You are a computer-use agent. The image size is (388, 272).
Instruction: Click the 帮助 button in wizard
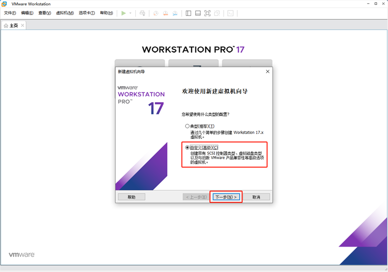(x=132, y=197)
